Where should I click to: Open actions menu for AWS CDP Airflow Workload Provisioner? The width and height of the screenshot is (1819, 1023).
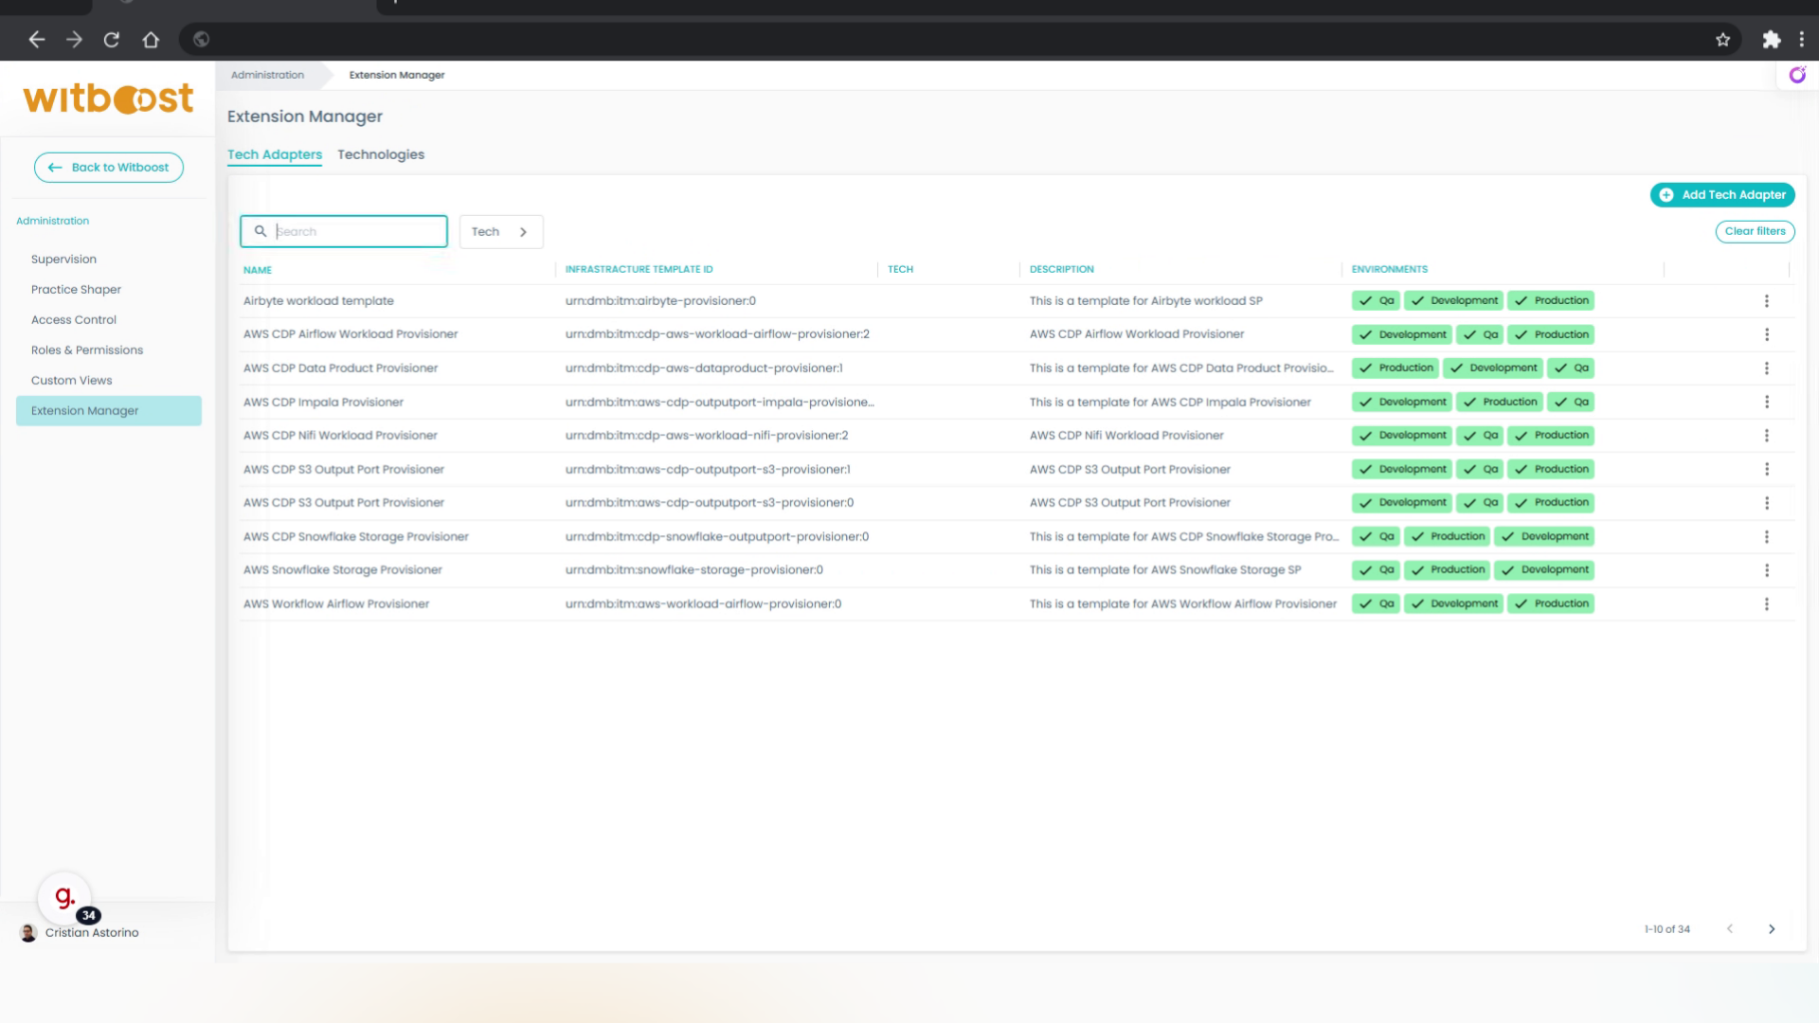pos(1766,334)
